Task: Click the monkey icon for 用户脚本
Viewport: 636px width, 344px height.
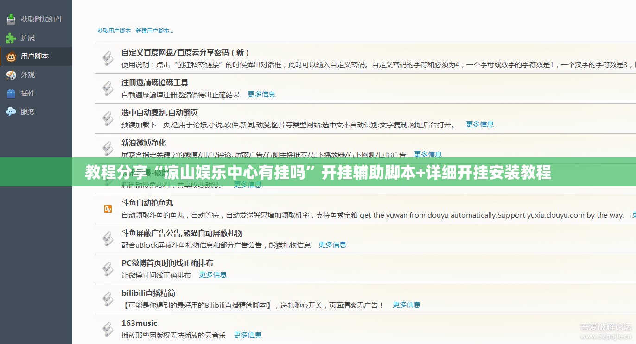Action: (x=11, y=56)
